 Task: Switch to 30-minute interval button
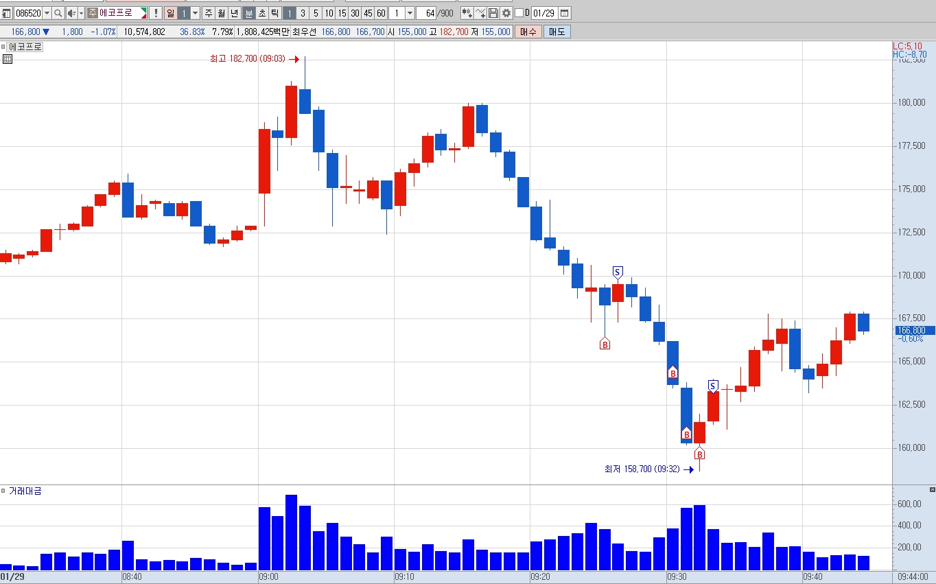355,13
